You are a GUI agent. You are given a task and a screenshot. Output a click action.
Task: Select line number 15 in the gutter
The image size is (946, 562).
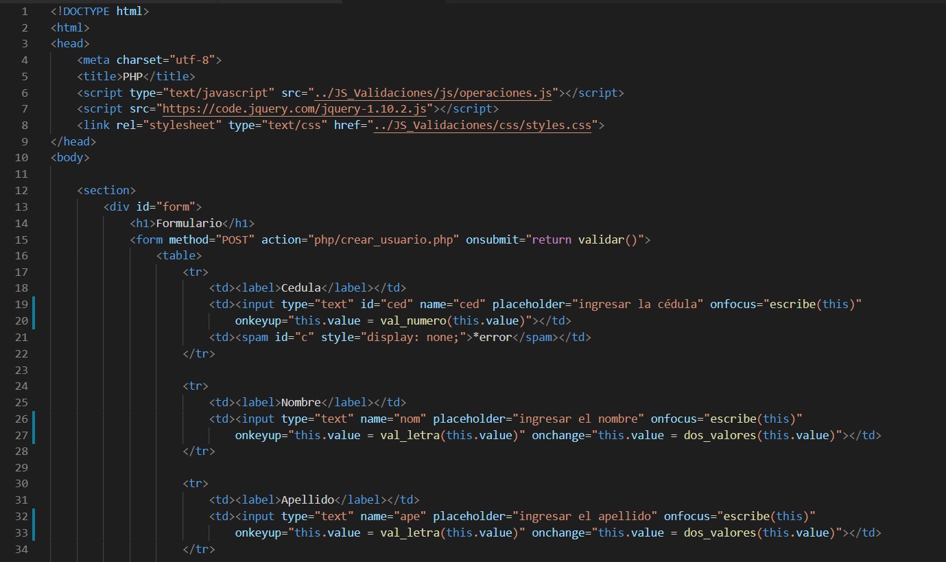21,239
